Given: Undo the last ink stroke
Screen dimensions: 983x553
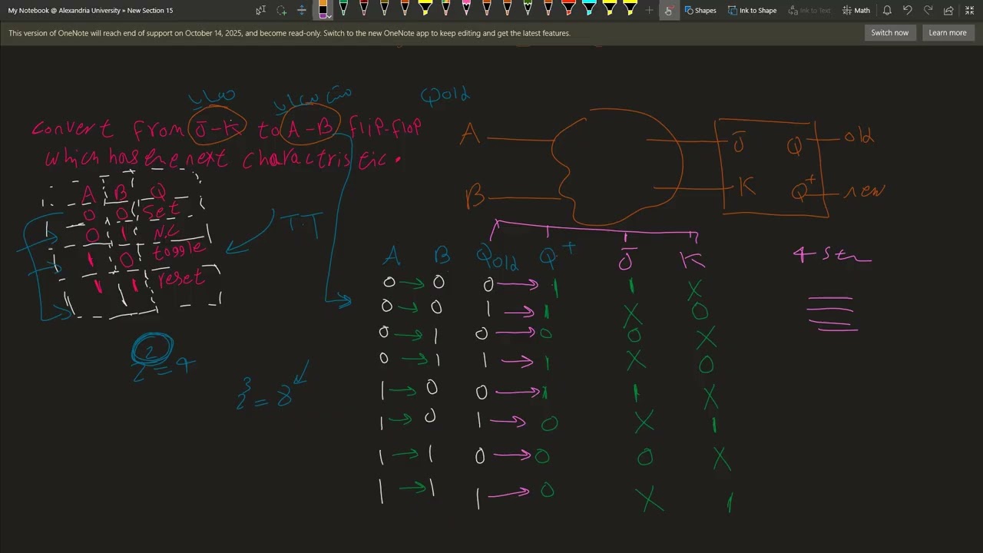Looking at the screenshot, I should (908, 10).
